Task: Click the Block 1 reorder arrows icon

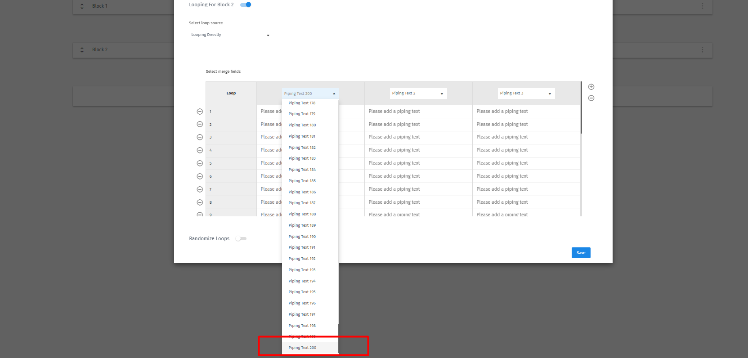Action: coord(82,6)
